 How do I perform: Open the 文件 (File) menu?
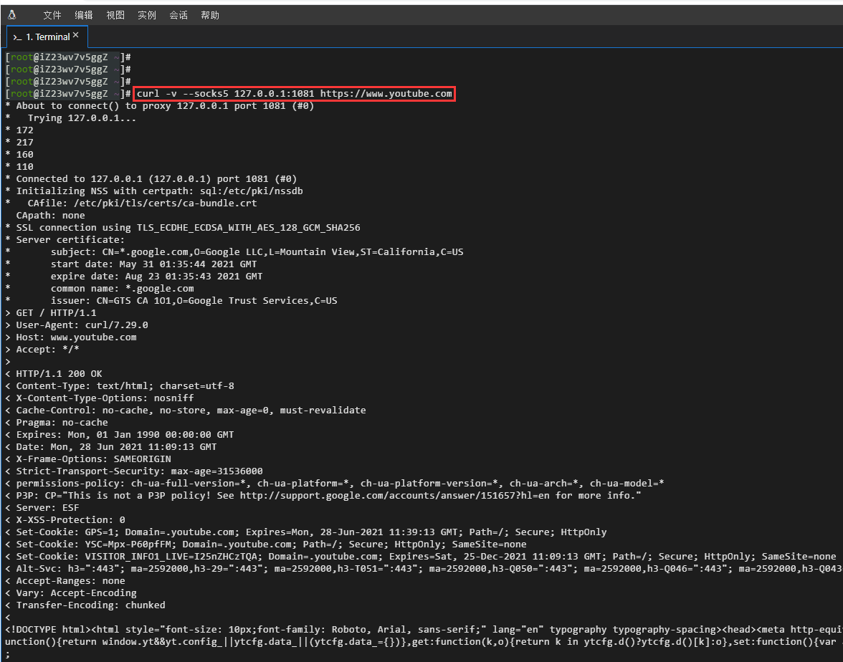52,15
